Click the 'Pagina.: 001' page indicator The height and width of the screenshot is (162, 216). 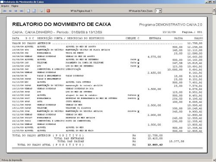tap(192, 32)
